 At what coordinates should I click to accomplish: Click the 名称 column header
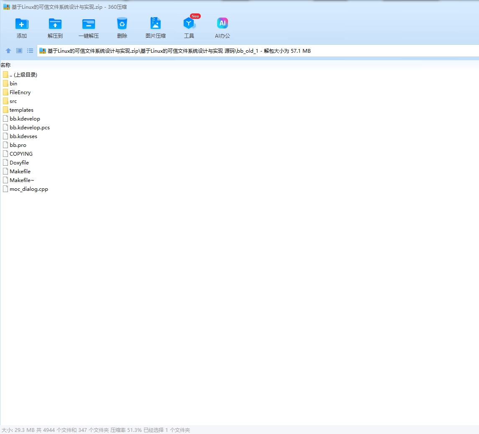(x=5, y=65)
